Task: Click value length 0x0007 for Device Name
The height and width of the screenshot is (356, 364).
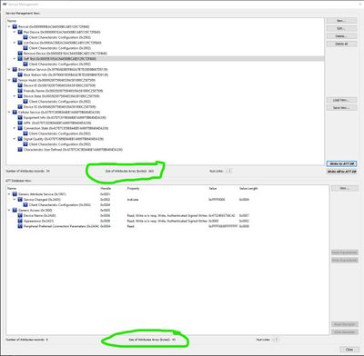Action: 244,215
